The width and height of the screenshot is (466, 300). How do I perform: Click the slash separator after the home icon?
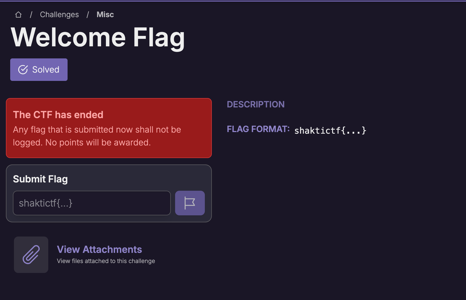pos(31,14)
